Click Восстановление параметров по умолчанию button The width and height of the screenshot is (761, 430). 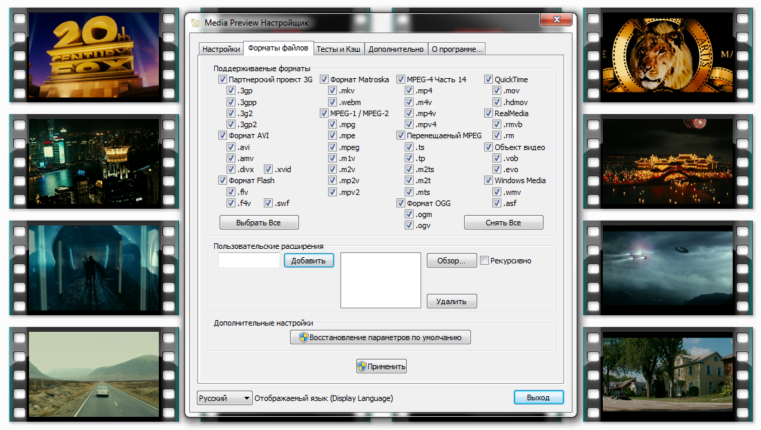click(380, 337)
